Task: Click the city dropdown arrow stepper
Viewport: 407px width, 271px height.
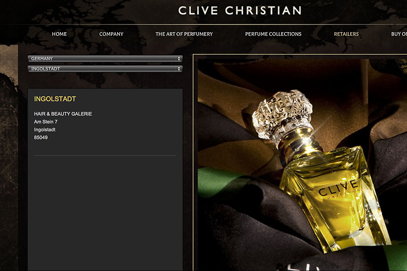Action: (x=179, y=69)
